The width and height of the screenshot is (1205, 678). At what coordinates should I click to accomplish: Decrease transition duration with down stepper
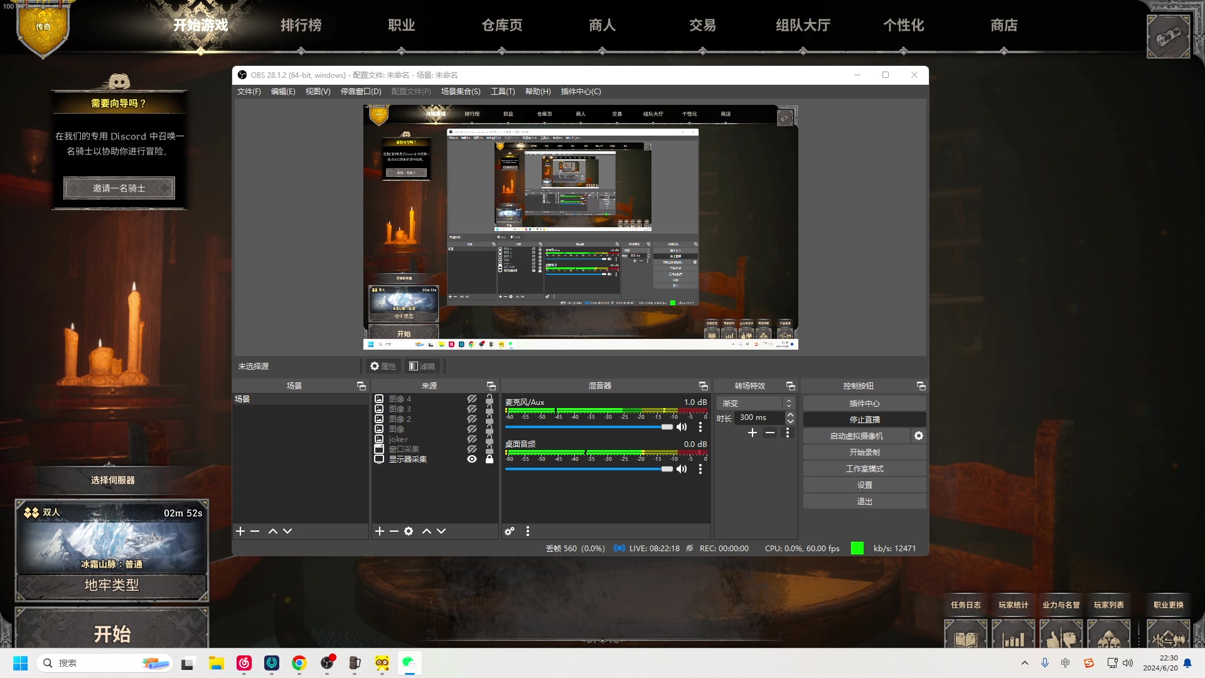pos(790,421)
